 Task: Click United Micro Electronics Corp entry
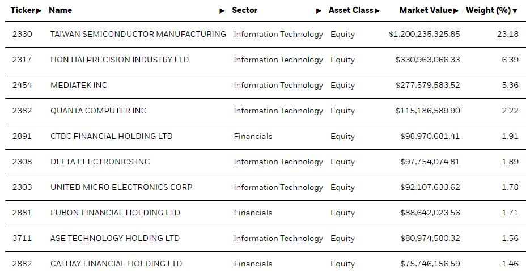pos(121,187)
